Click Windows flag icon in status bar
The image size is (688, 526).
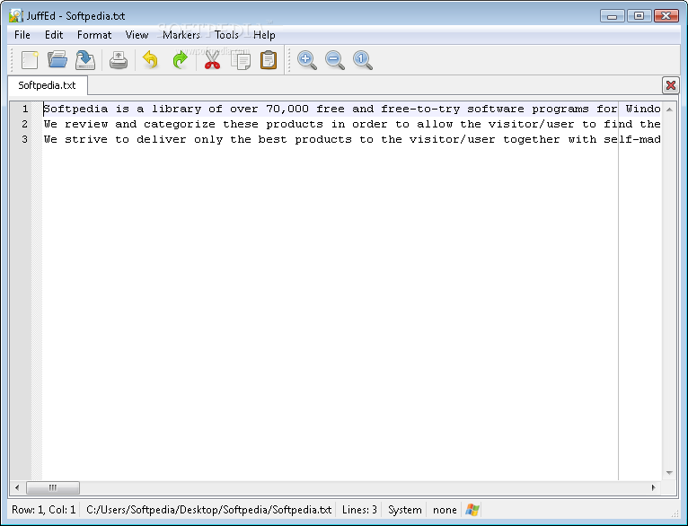pyautogui.click(x=472, y=510)
